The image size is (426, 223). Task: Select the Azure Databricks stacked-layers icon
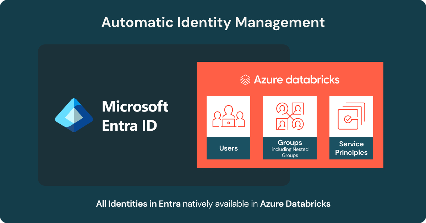click(x=245, y=80)
